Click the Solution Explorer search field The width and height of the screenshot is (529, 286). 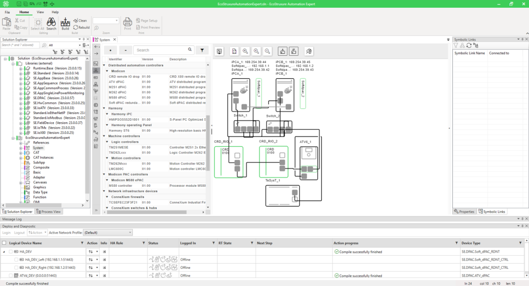click(x=20, y=45)
